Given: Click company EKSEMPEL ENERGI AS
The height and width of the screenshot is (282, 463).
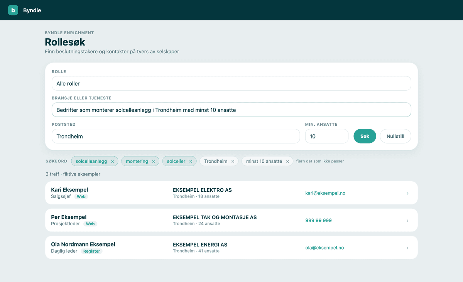Looking at the screenshot, I should tap(200, 245).
